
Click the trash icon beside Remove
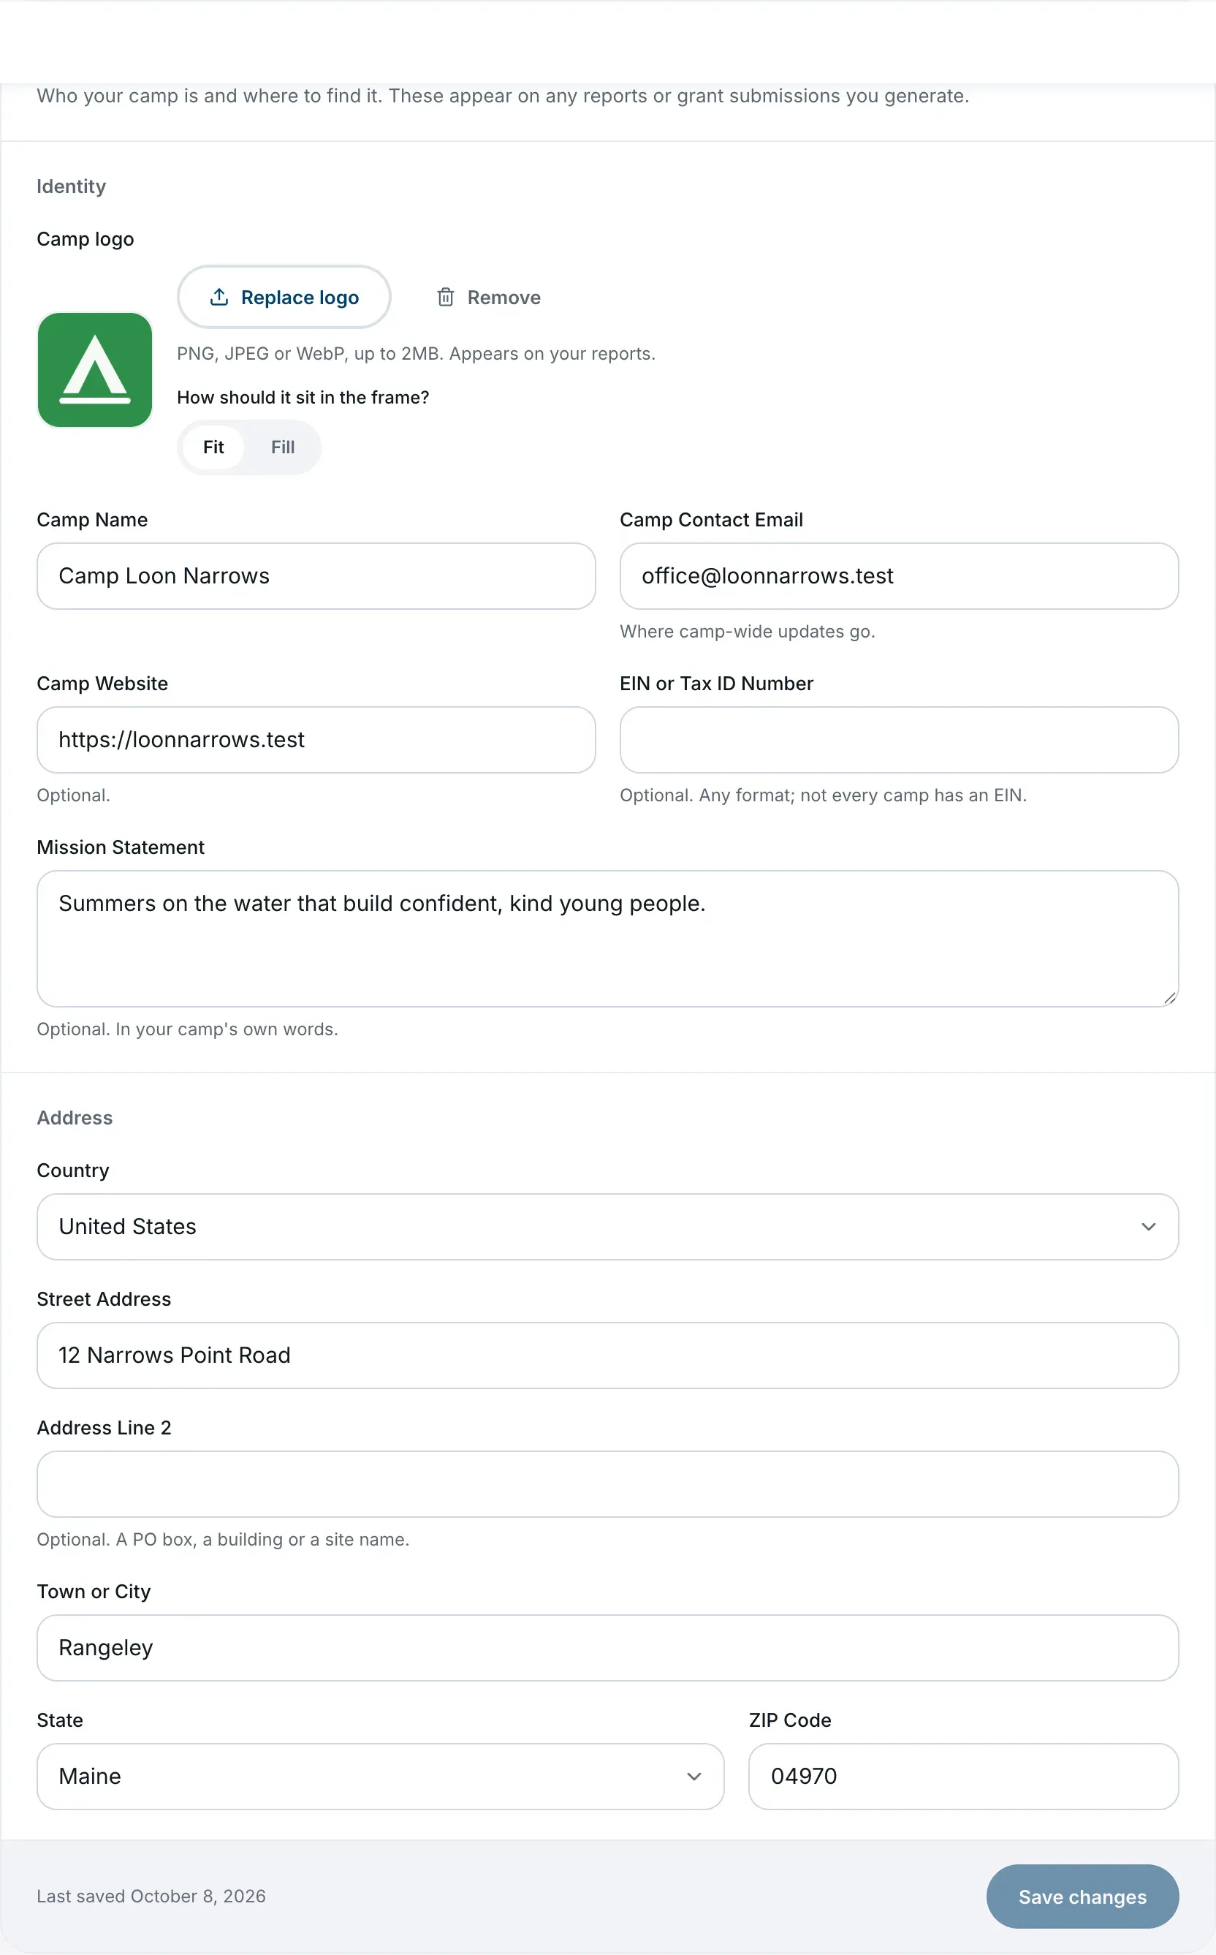coord(446,297)
